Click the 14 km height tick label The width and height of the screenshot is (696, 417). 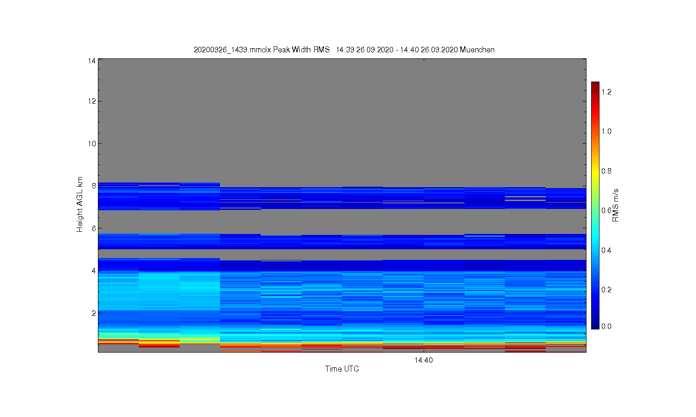tap(91, 61)
